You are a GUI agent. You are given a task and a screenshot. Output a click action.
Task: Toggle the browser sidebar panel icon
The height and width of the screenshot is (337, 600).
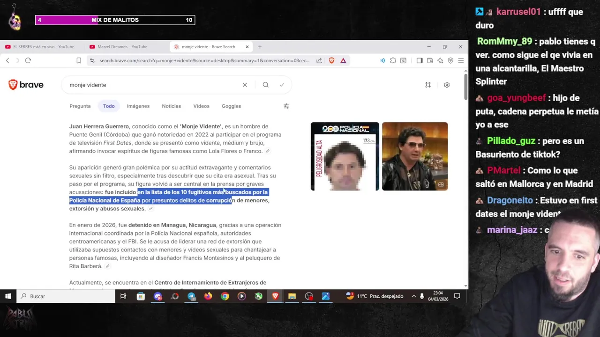pos(420,60)
